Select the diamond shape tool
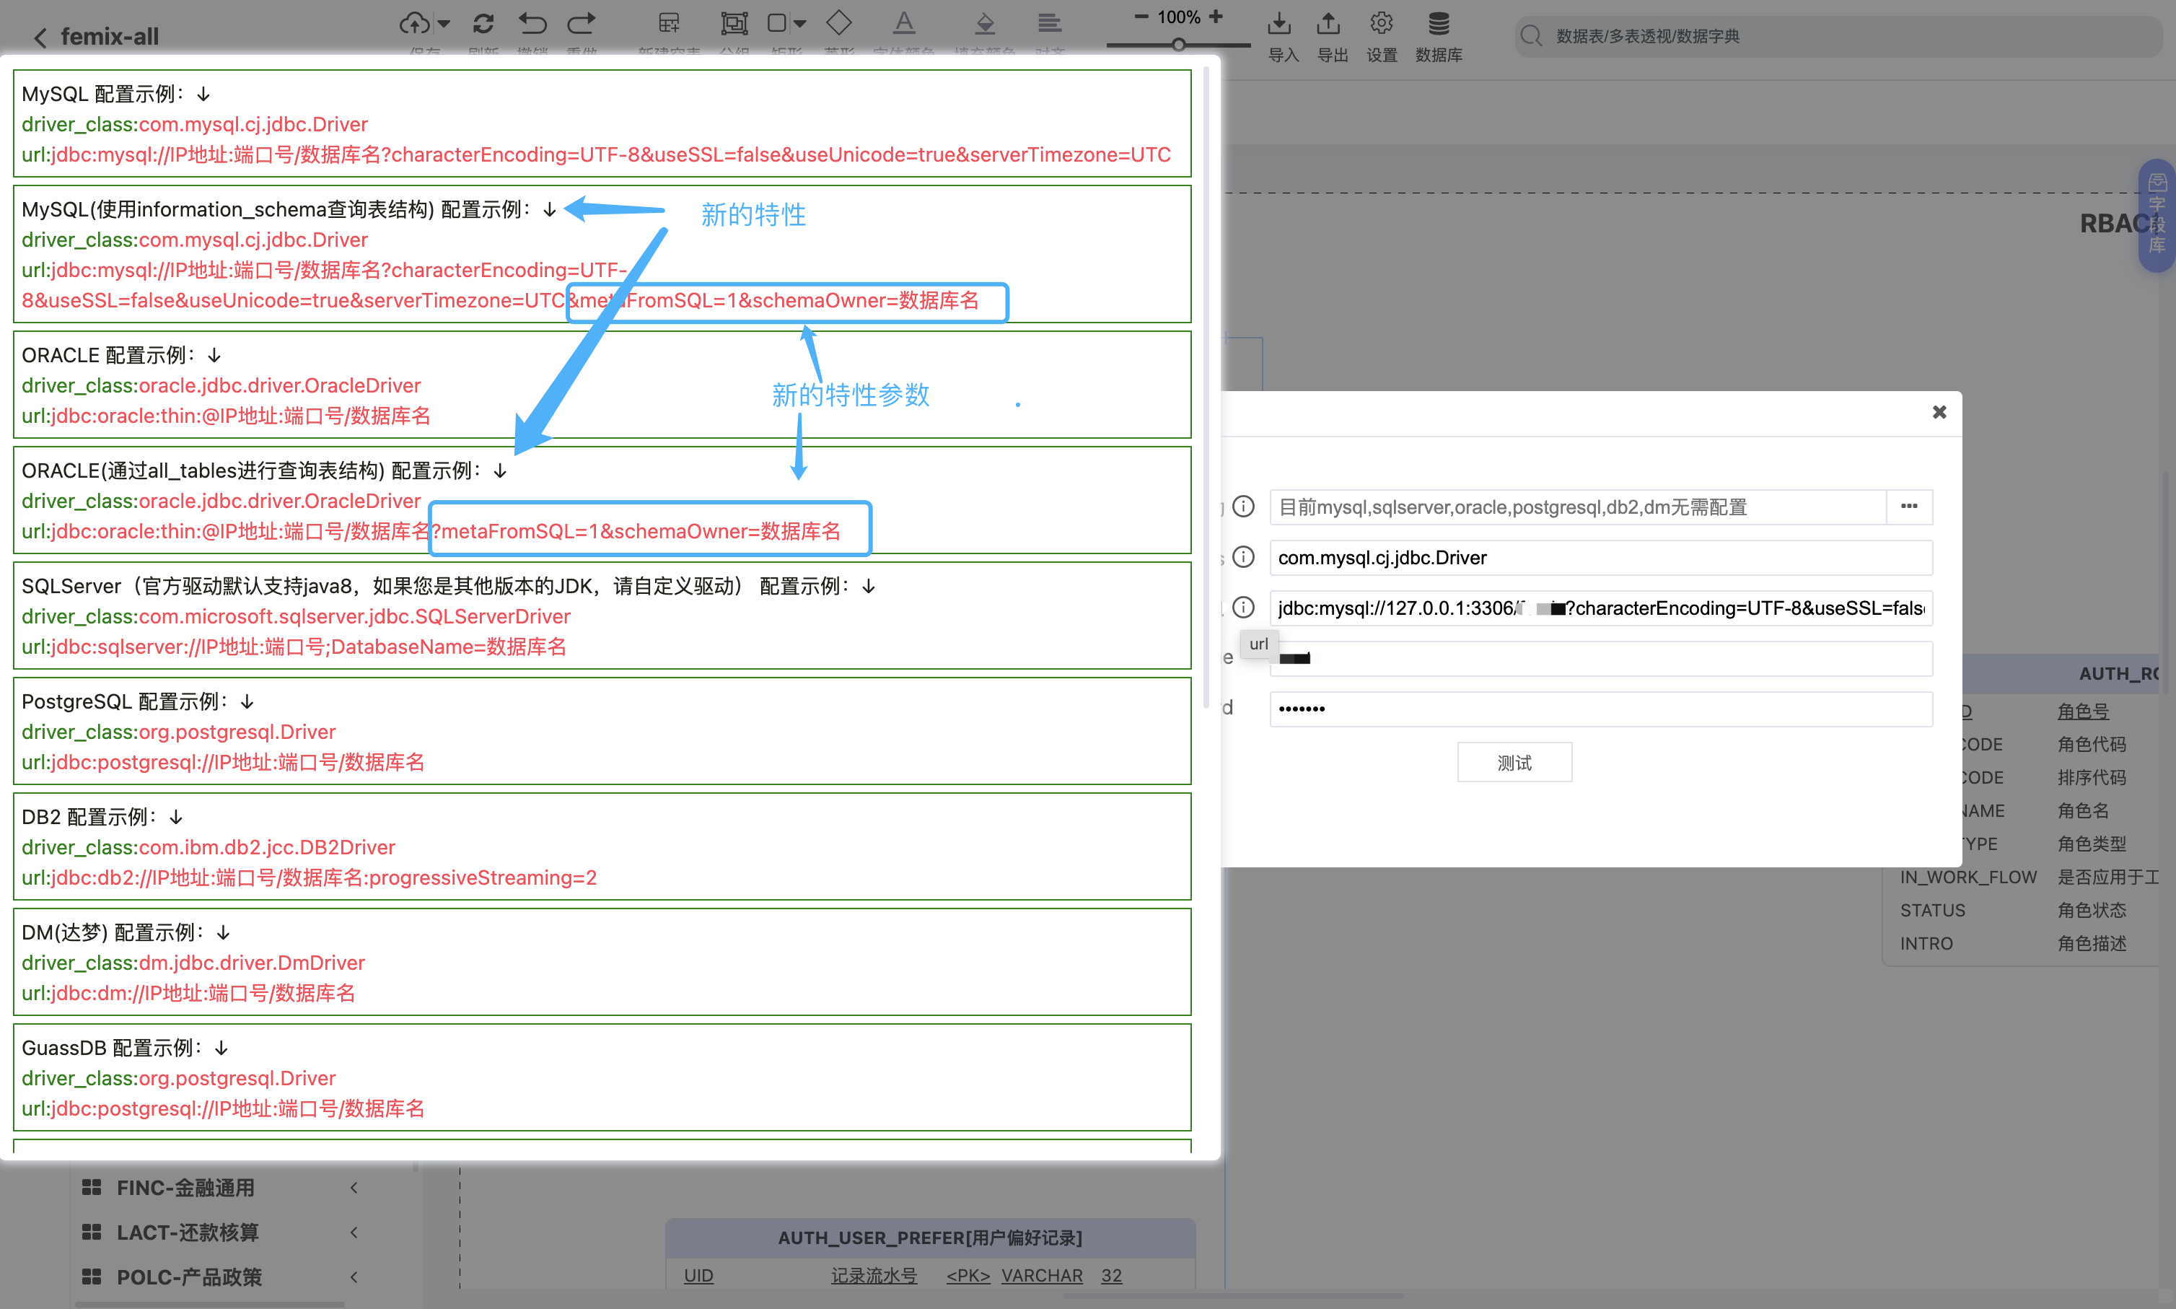This screenshot has height=1309, width=2176. 838,23
